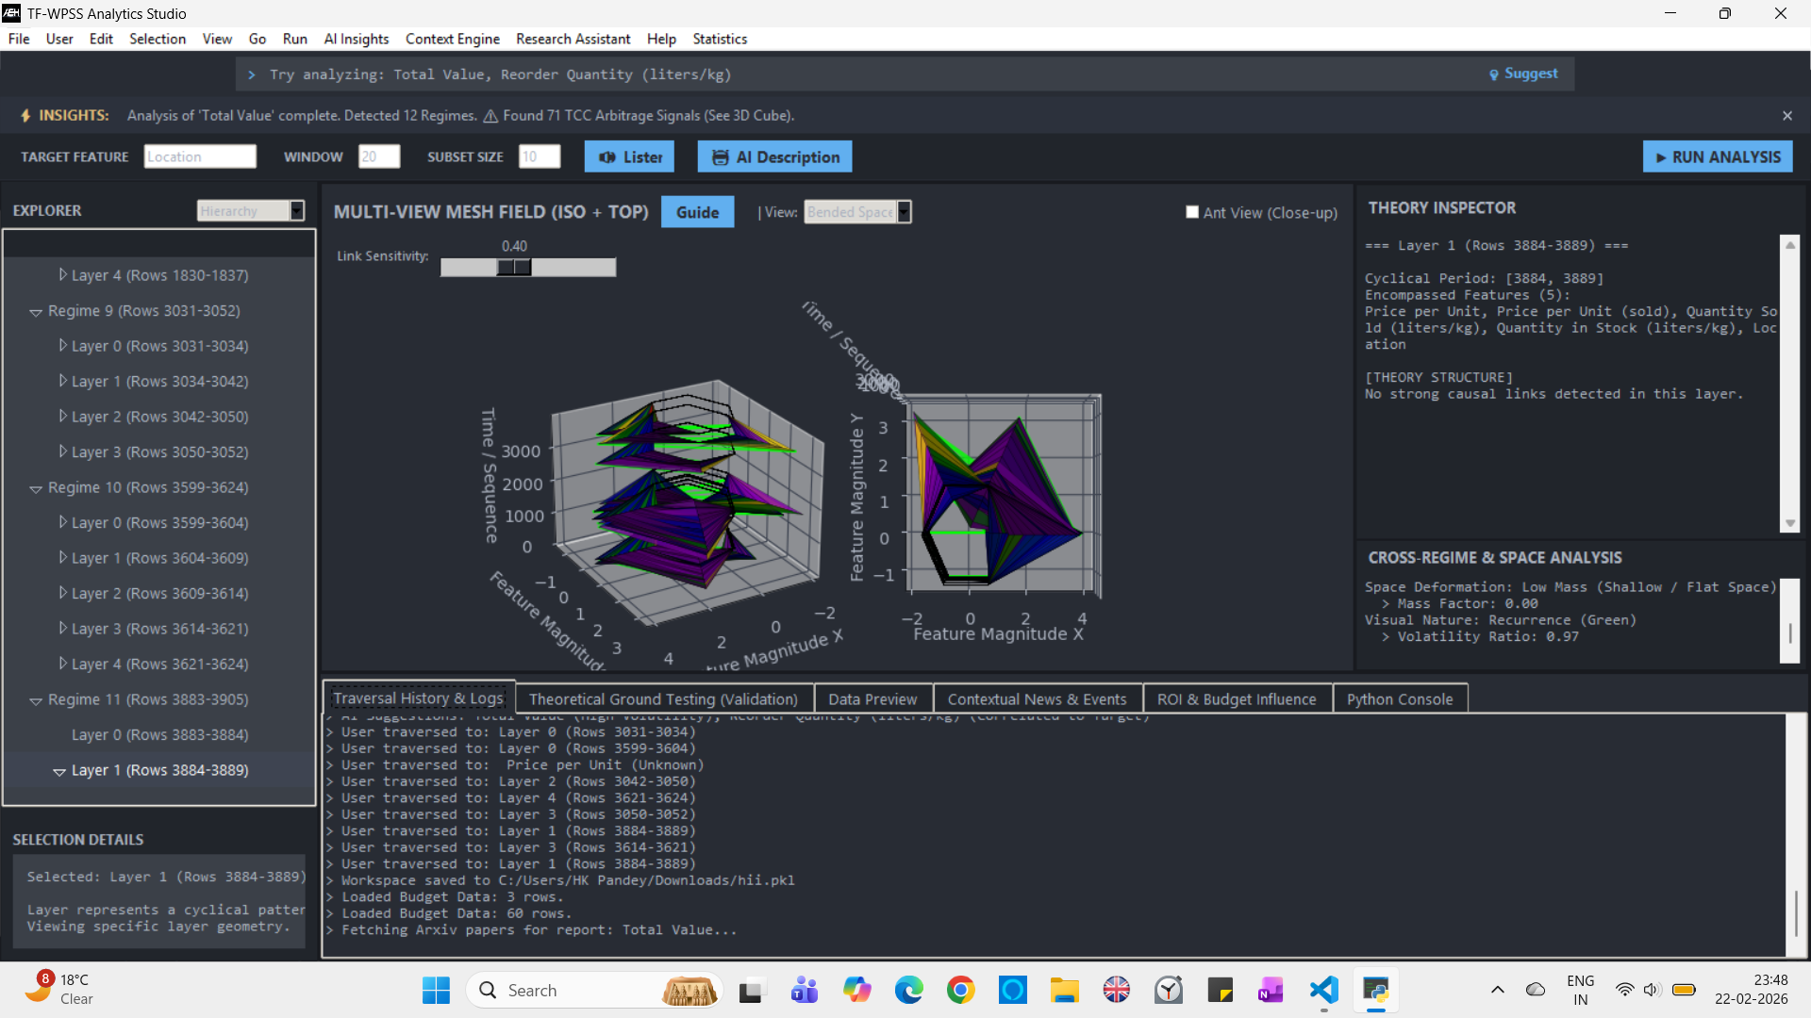Screen dimensions: 1811x1018
Task: Select Layer 3 (Rows 3050-3052)
Action: tap(159, 452)
